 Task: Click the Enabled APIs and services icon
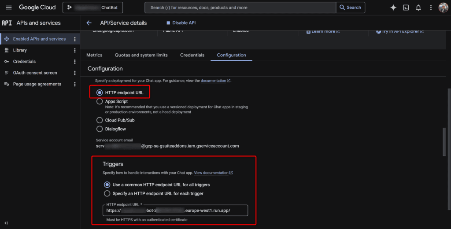click(7, 39)
